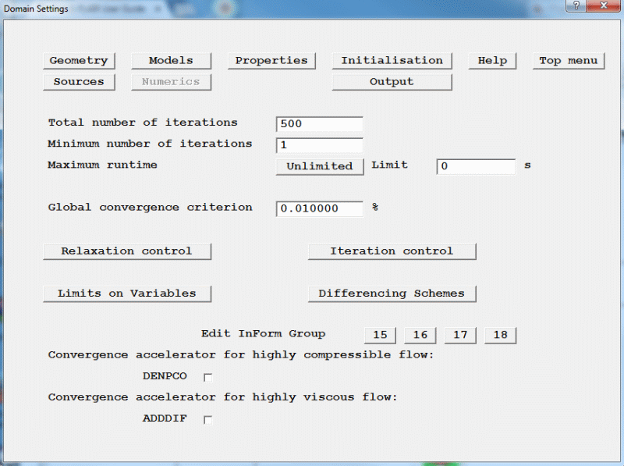624x466 pixels.
Task: Open Iteration control settings
Action: [x=392, y=251]
